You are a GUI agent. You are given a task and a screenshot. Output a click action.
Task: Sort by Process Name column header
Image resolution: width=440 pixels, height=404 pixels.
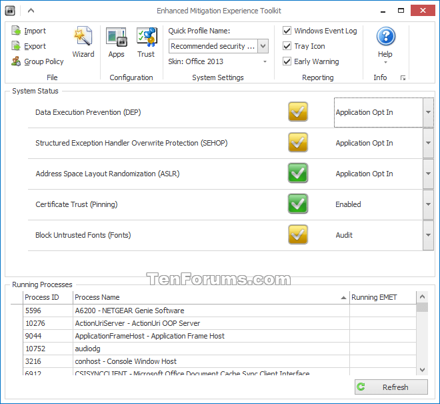click(211, 297)
